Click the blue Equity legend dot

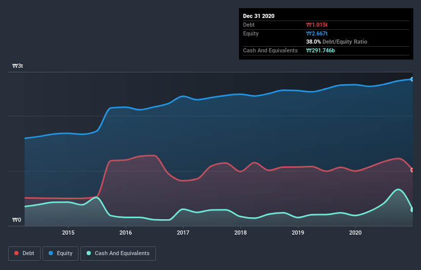[x=51, y=253]
